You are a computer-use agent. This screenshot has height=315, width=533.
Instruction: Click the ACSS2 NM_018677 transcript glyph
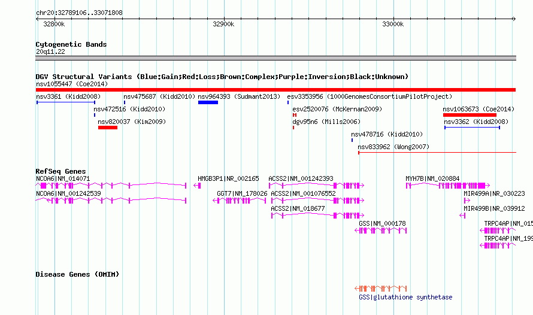point(318,216)
